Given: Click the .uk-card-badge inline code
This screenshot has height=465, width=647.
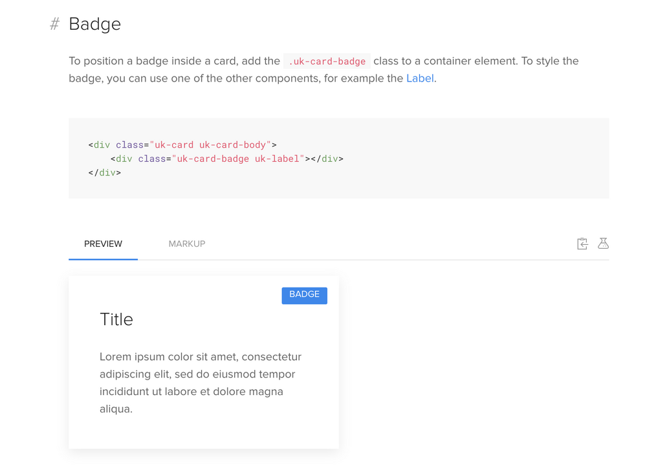Looking at the screenshot, I should click(x=327, y=62).
